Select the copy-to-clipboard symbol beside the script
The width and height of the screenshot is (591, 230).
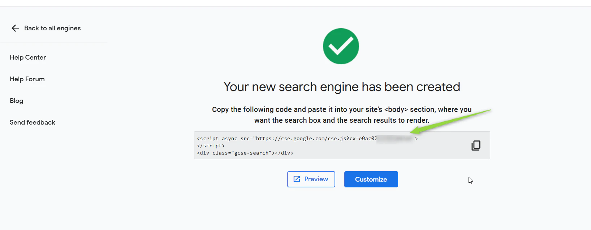pos(476,145)
